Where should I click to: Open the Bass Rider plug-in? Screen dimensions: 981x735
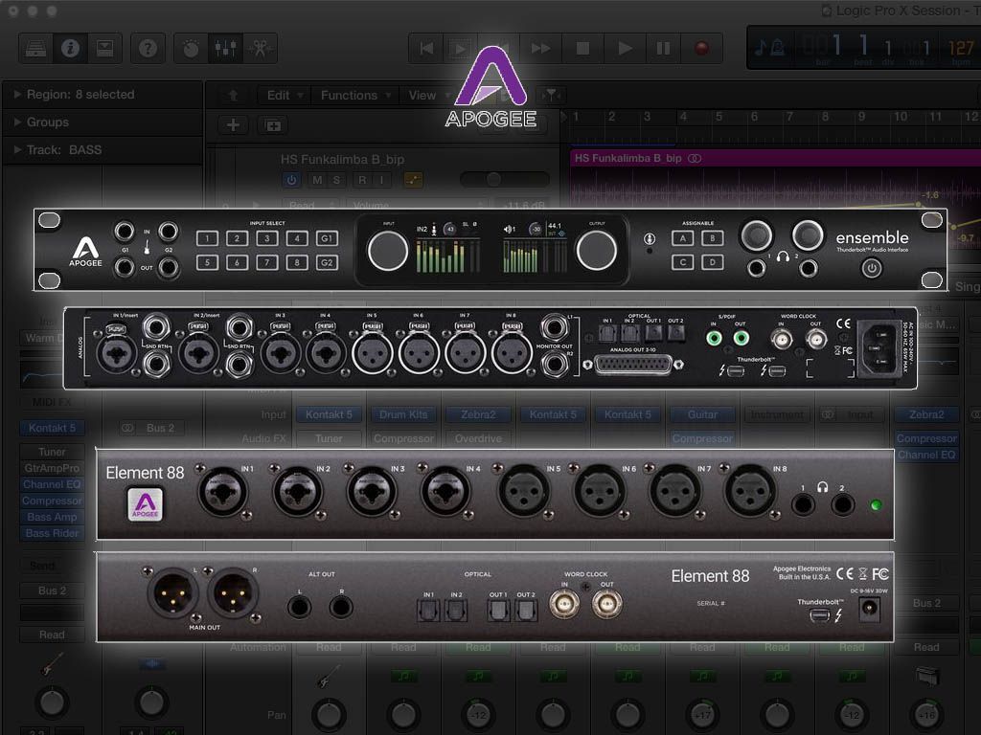point(52,533)
